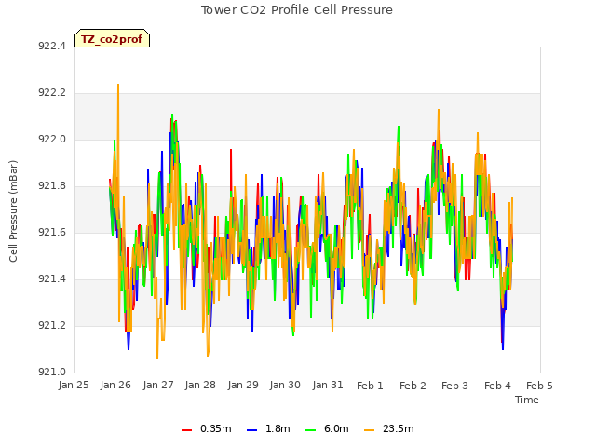Click the blue 1.8m legend color marker
Viewport: 596px width, 447px height.
tap(251, 430)
